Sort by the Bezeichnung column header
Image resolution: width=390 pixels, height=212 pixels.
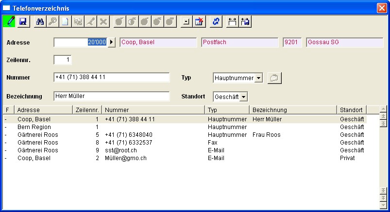coord(293,110)
